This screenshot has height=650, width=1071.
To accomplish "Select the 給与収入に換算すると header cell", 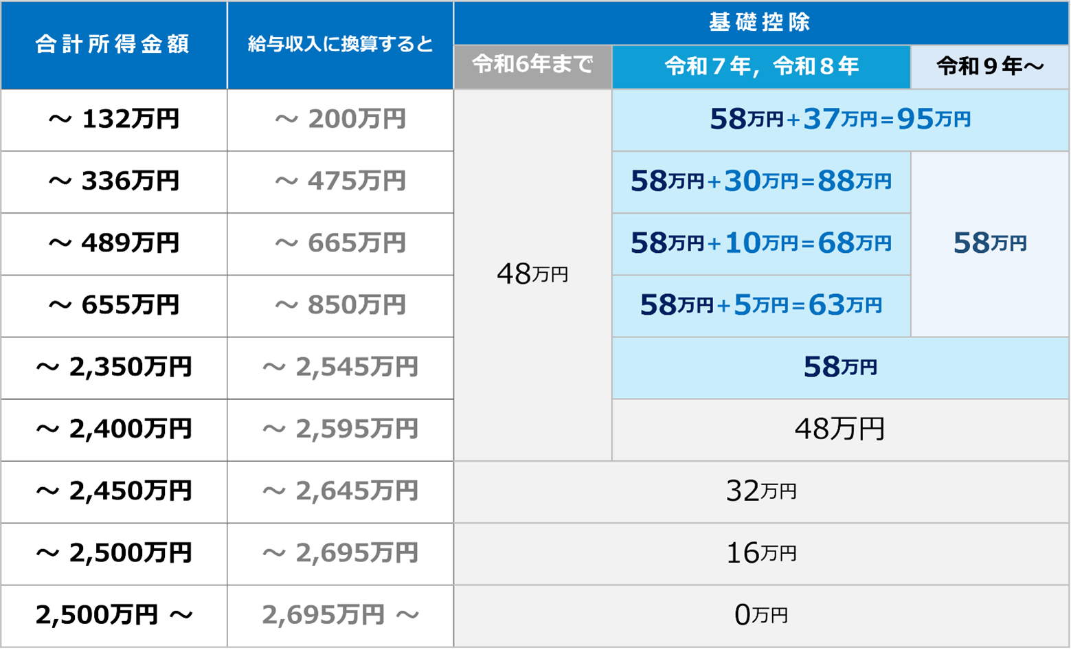I will coord(341,45).
